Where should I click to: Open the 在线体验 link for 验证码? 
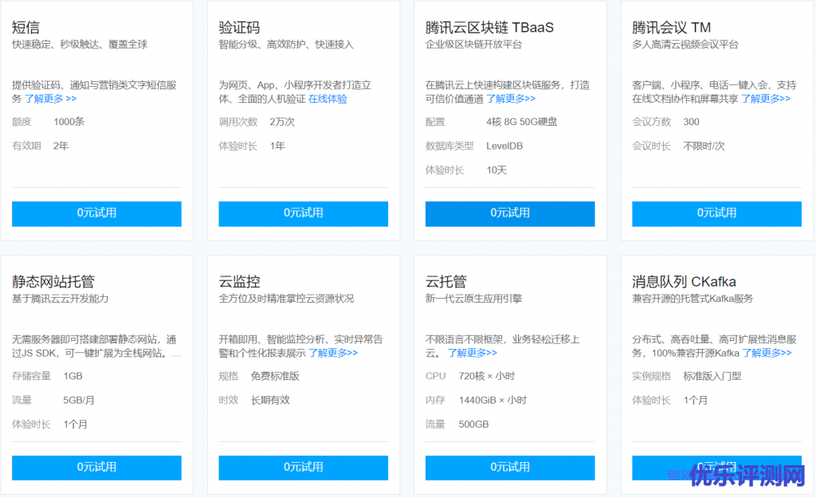[x=328, y=99]
